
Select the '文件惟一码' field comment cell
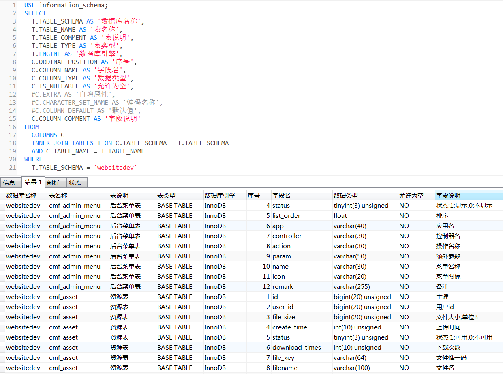(469, 358)
